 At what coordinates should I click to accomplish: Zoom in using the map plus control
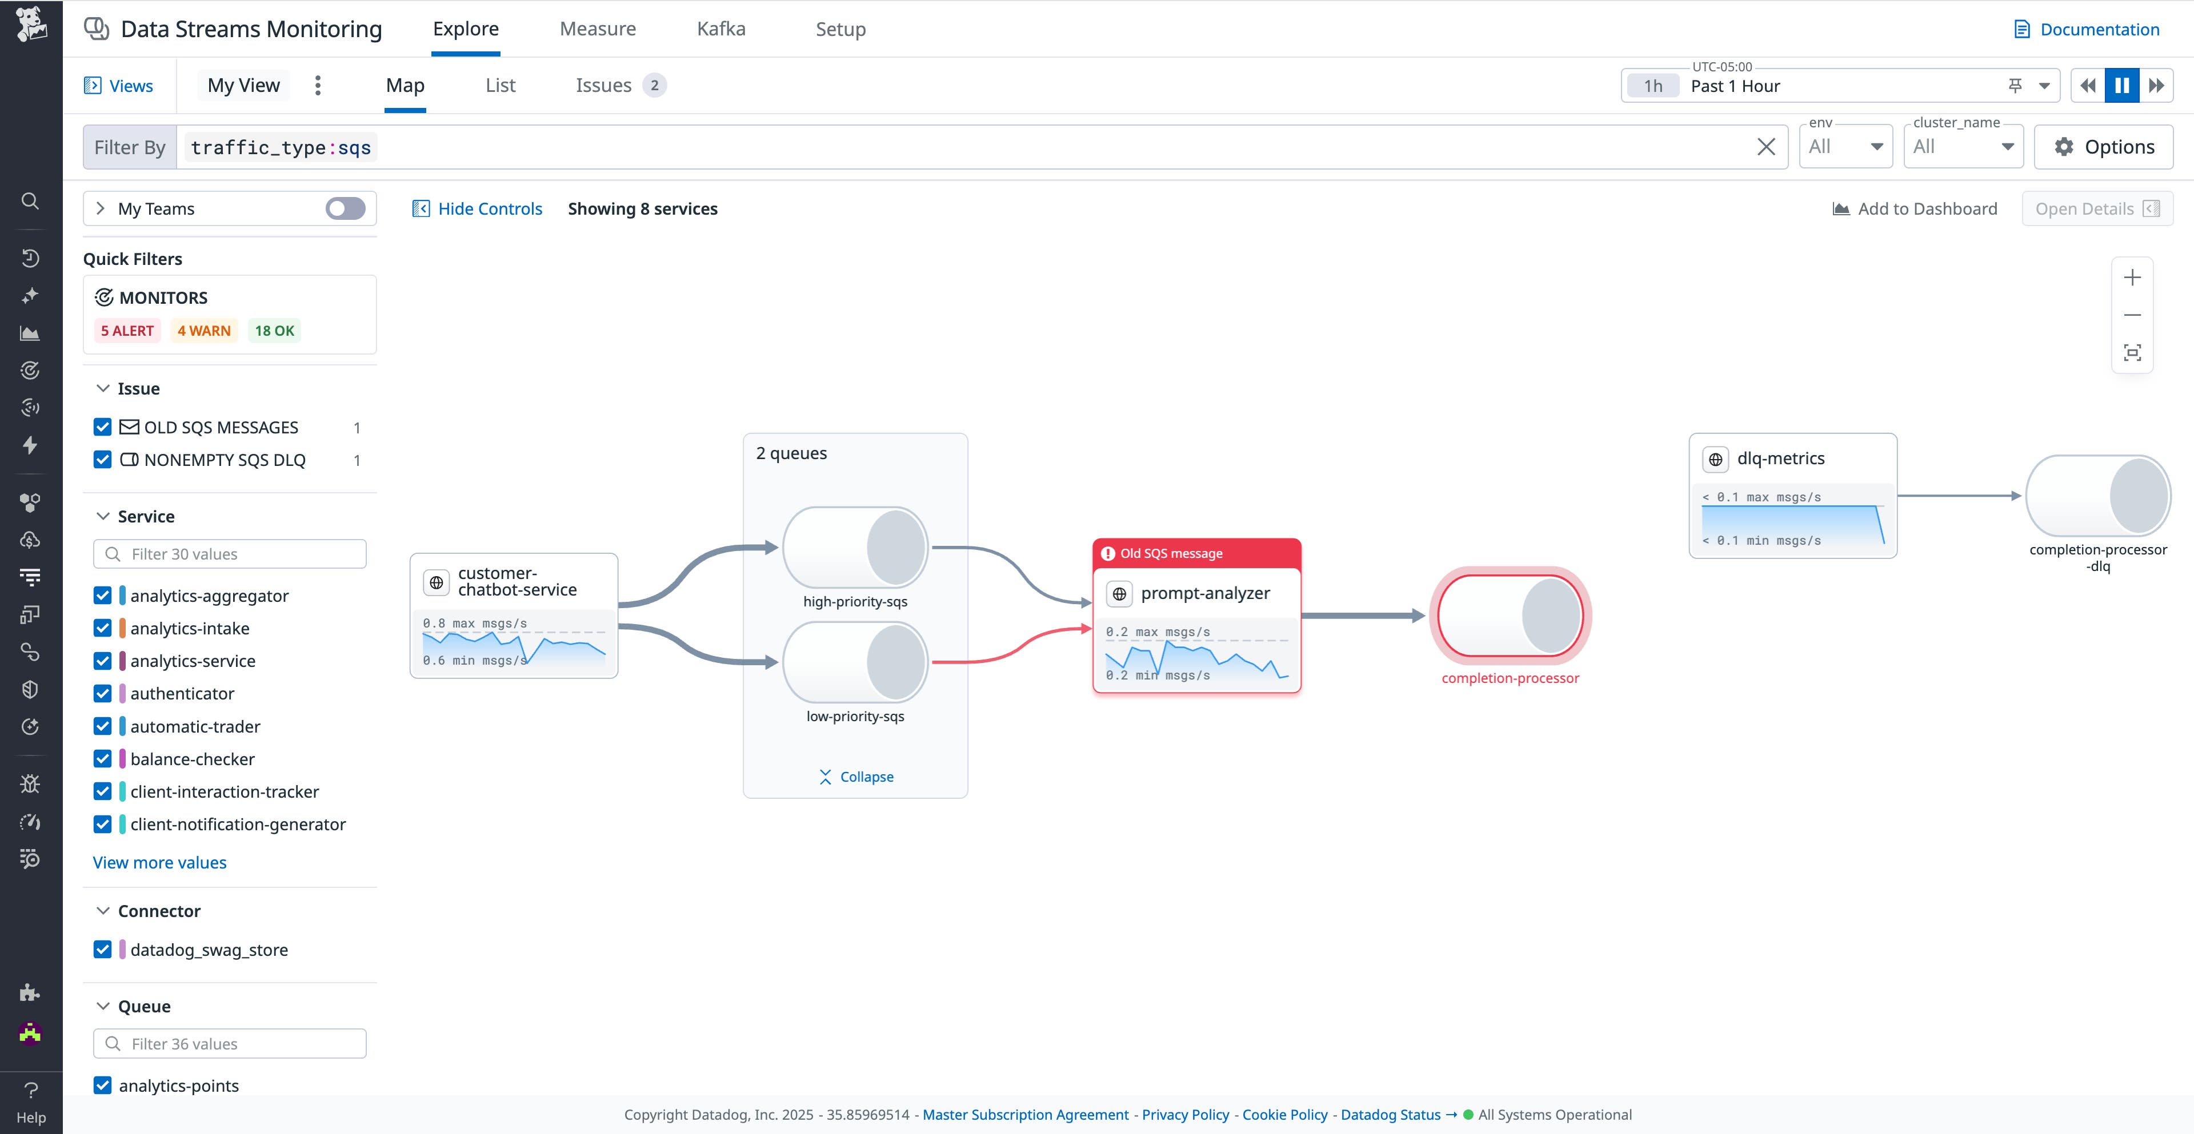coord(2133,277)
